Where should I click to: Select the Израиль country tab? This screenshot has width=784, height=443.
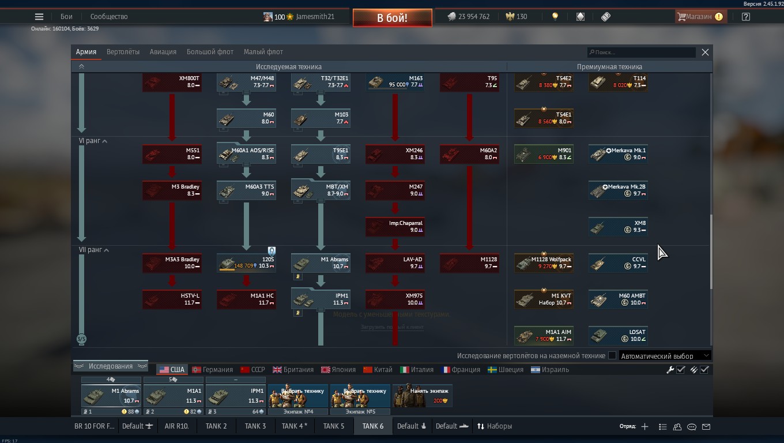550,370
